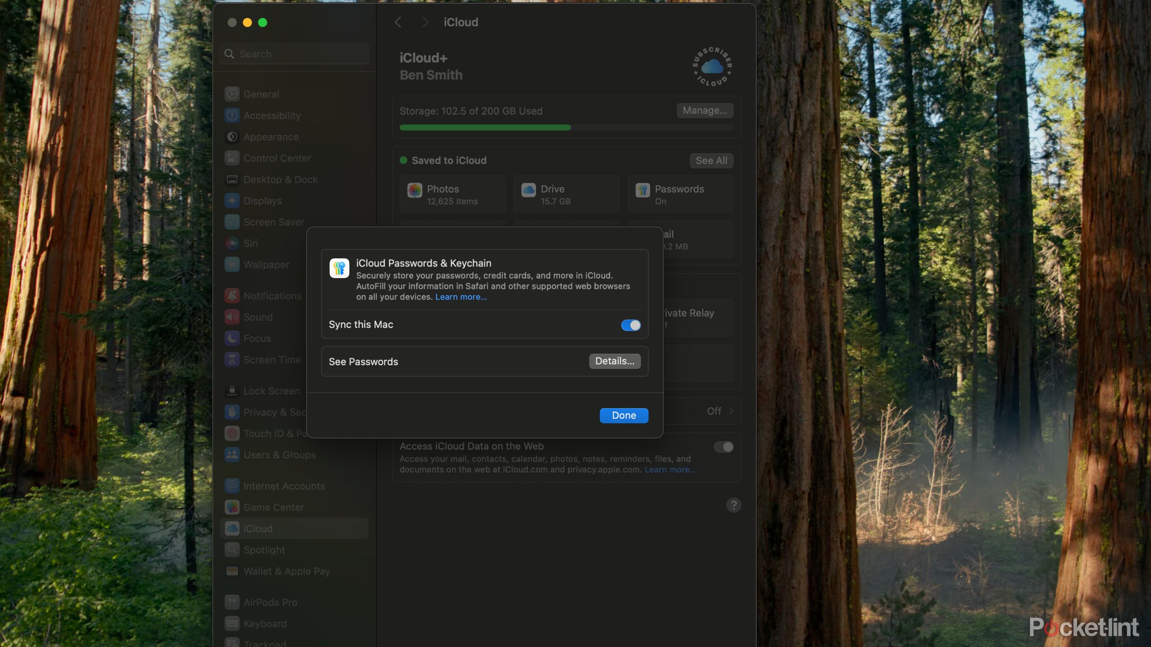
Task: Select Desktop & Dock icon
Action: click(232, 179)
